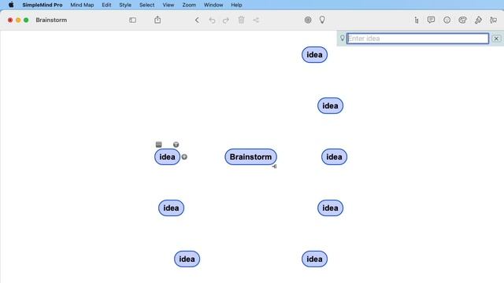This screenshot has height=283, width=504.
Task: Open the Window menu
Action: click(x=213, y=5)
